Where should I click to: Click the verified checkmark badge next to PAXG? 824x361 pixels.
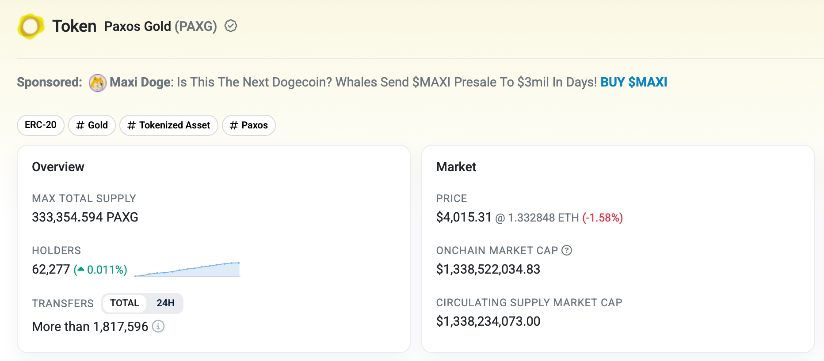click(230, 26)
